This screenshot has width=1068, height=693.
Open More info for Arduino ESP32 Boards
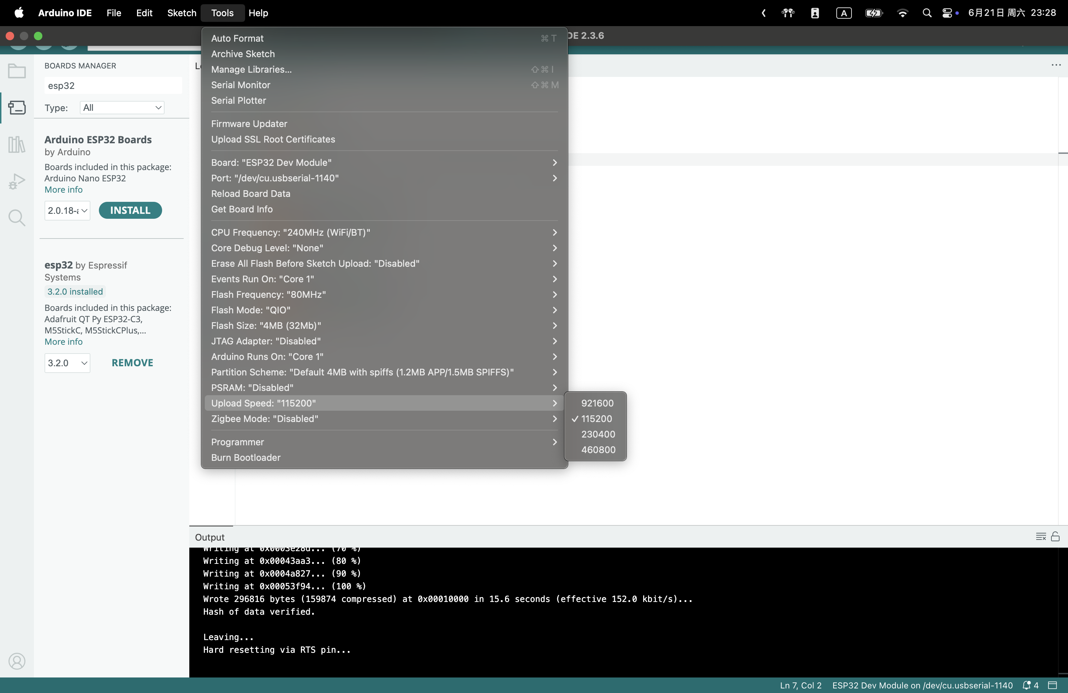click(63, 189)
